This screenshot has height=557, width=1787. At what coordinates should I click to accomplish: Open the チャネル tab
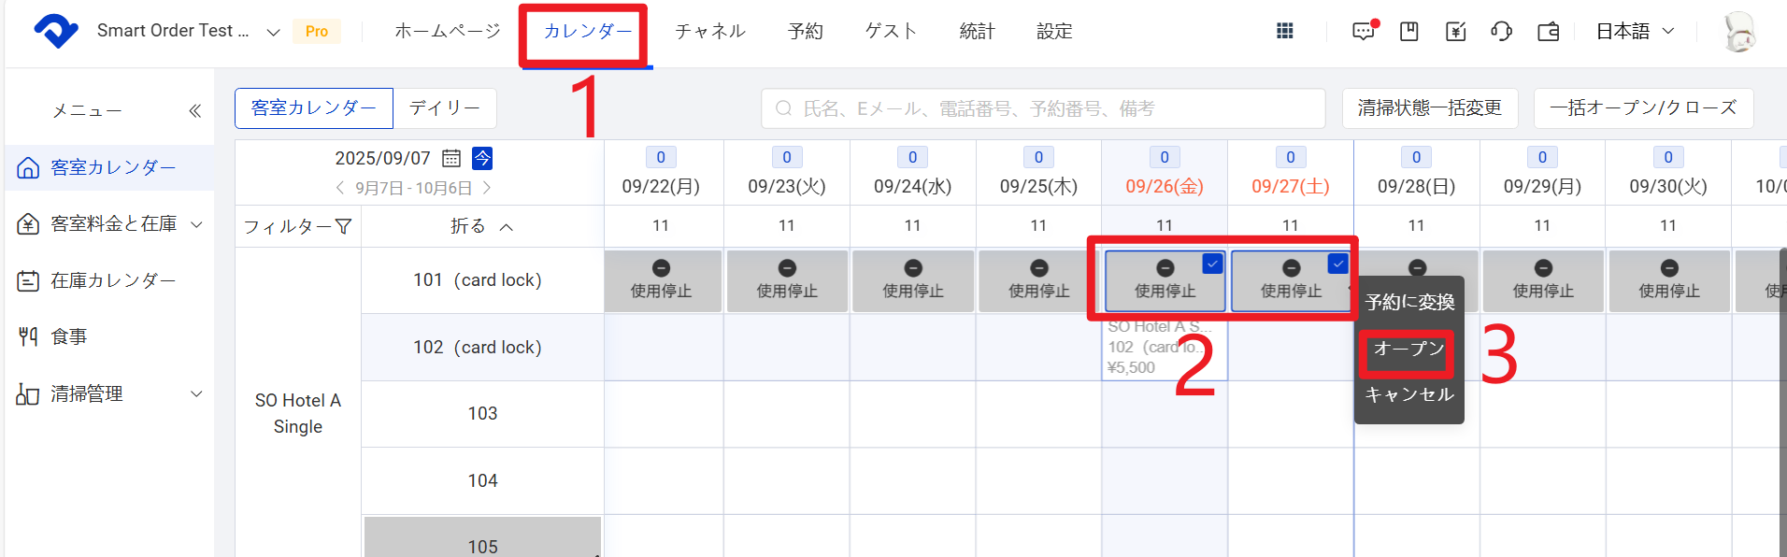coord(709,31)
